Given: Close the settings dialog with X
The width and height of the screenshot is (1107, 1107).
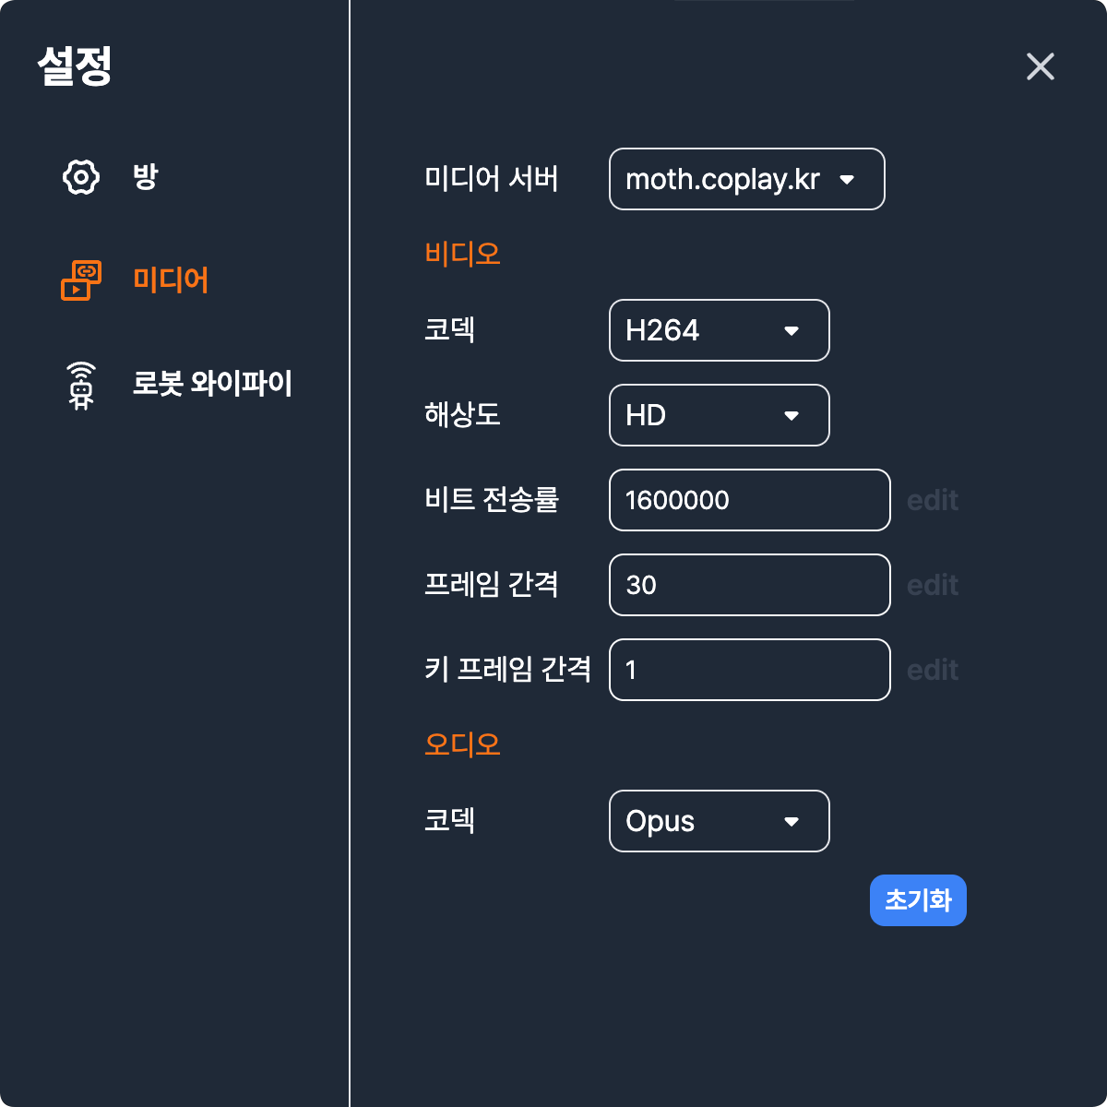Looking at the screenshot, I should (x=1041, y=66).
